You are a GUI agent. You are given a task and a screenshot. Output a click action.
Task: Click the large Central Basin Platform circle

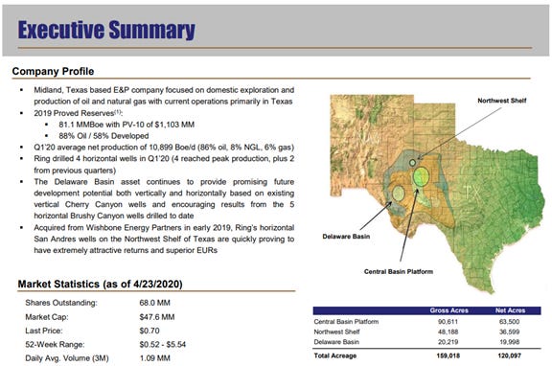[421, 176]
